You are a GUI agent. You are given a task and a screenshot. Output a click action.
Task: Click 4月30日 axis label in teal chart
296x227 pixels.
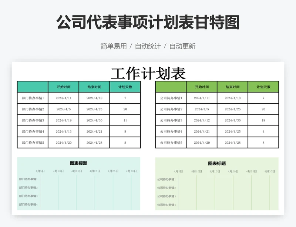131,171
